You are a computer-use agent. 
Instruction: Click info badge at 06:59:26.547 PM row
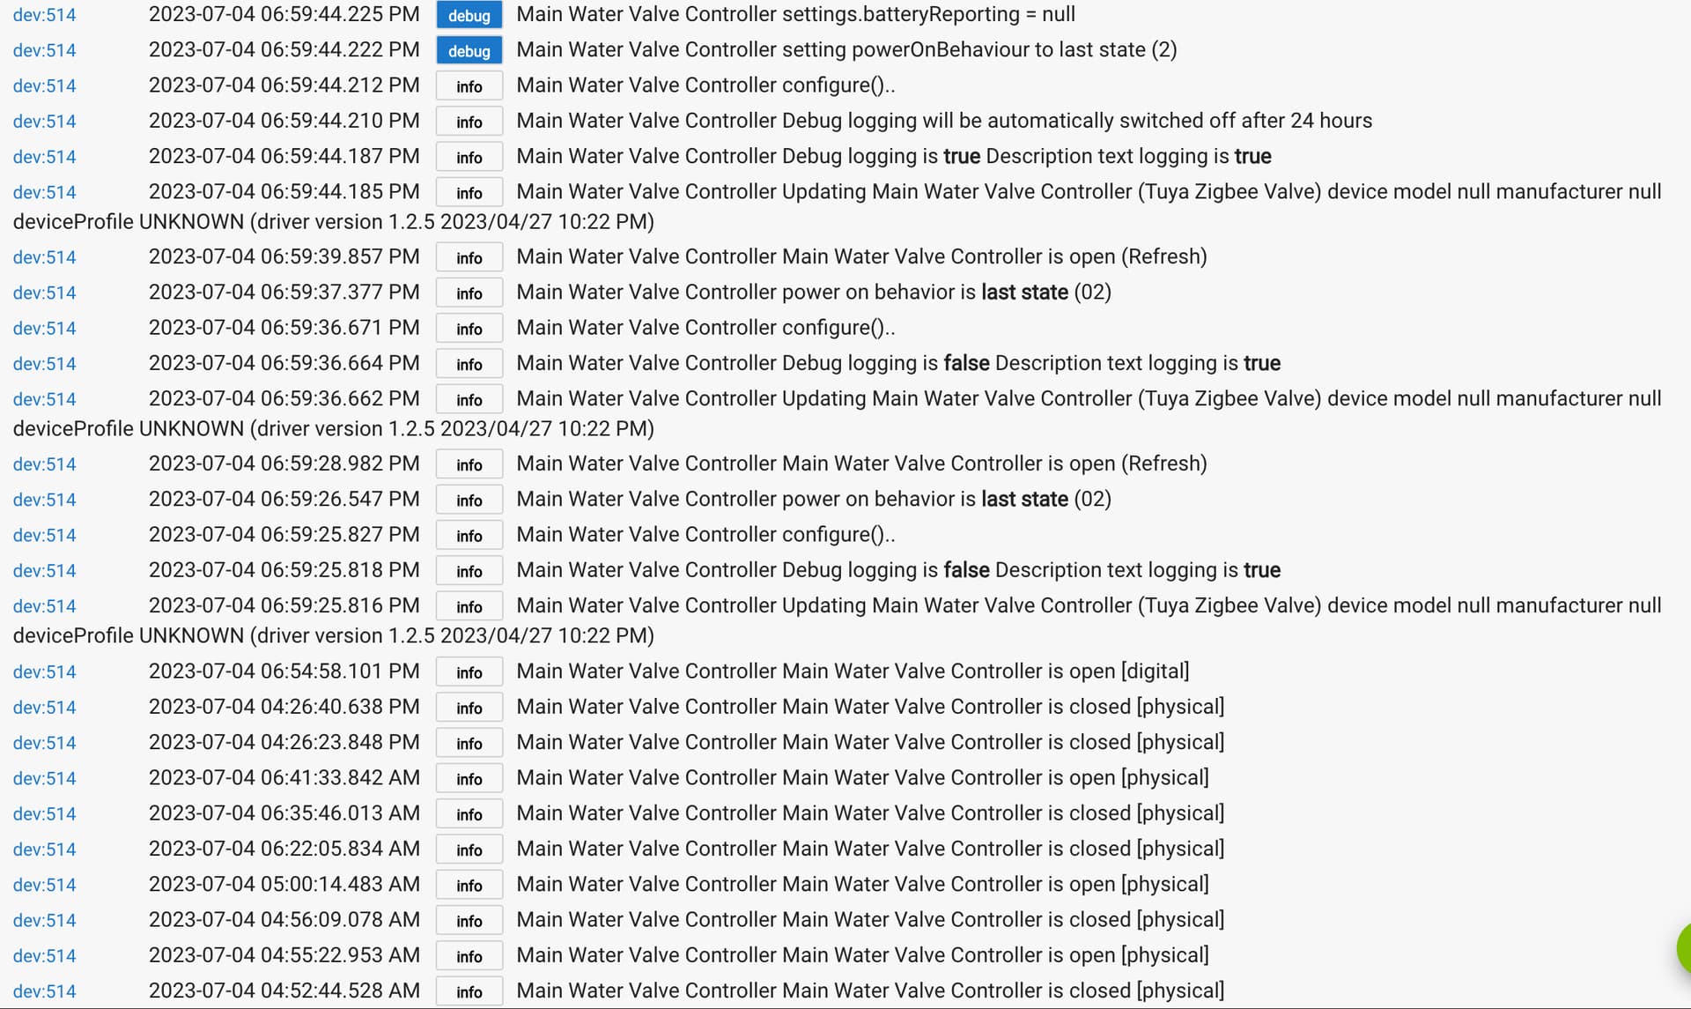pos(469,500)
